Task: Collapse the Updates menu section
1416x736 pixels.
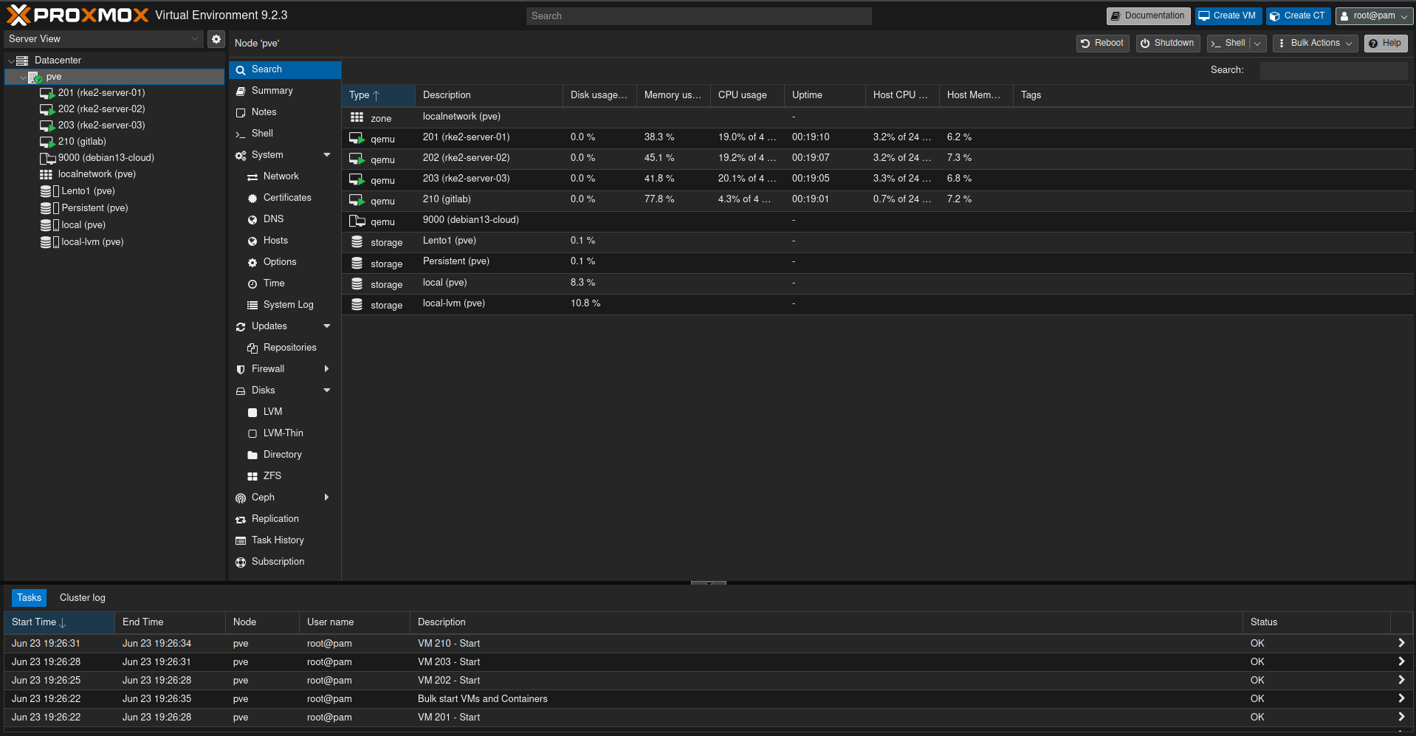Action: (327, 326)
